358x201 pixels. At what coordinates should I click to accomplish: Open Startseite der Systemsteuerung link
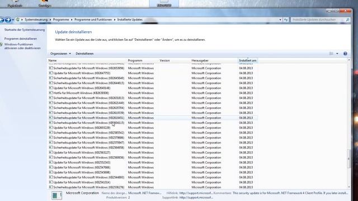point(25,30)
